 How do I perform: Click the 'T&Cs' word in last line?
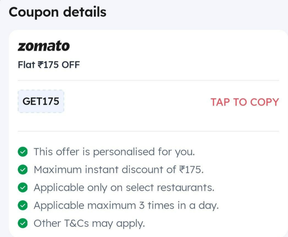point(76,223)
